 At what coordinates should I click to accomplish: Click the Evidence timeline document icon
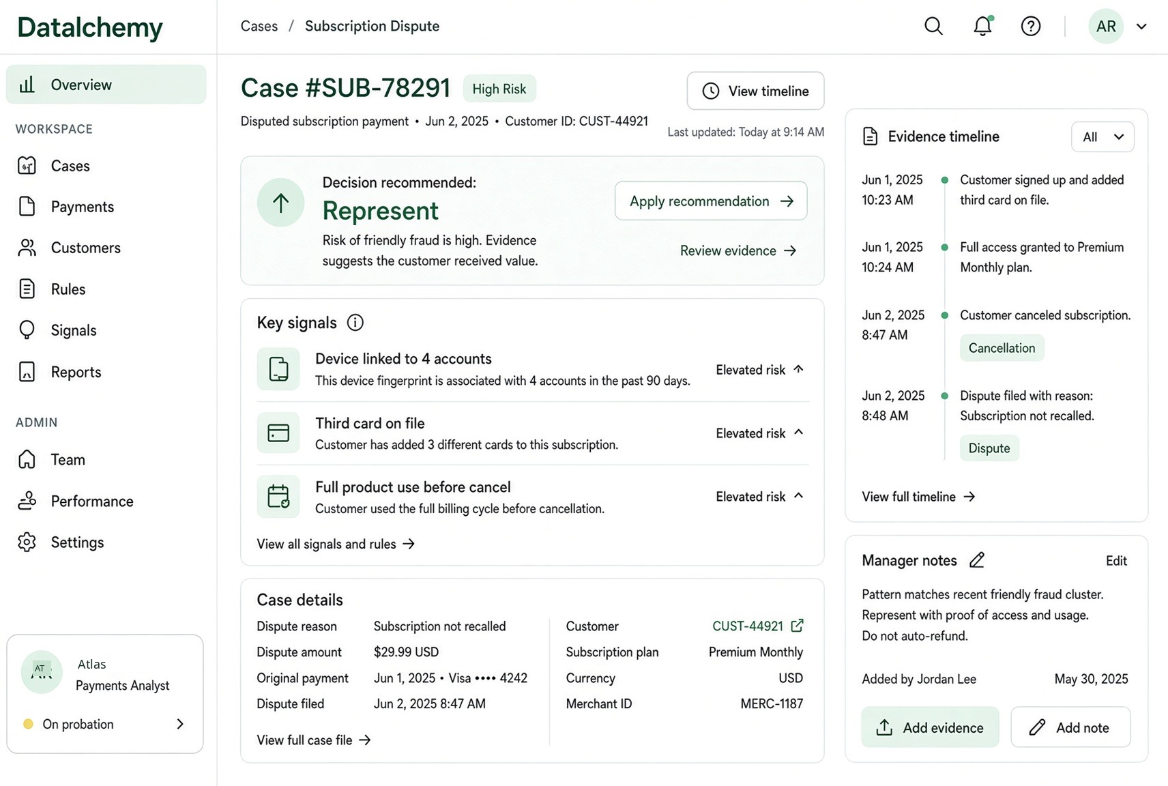click(x=870, y=136)
